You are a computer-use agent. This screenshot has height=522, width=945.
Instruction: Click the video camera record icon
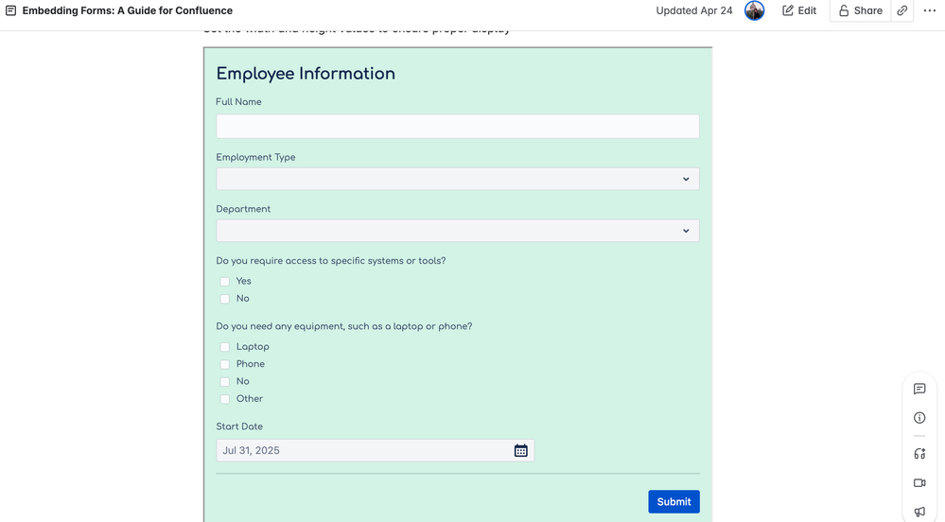tap(919, 483)
